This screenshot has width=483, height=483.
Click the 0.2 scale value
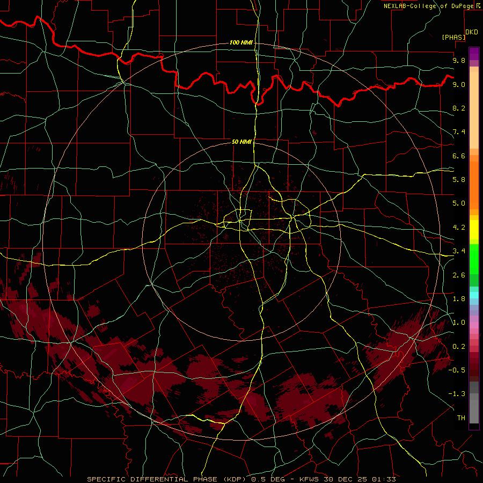(459, 347)
